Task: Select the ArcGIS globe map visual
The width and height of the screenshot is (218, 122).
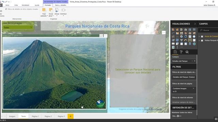Action: click(x=194, y=44)
